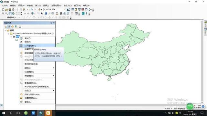This screenshot has width=207, height=116.
Task: Open the 文件(F) menu
Action: 5,5
